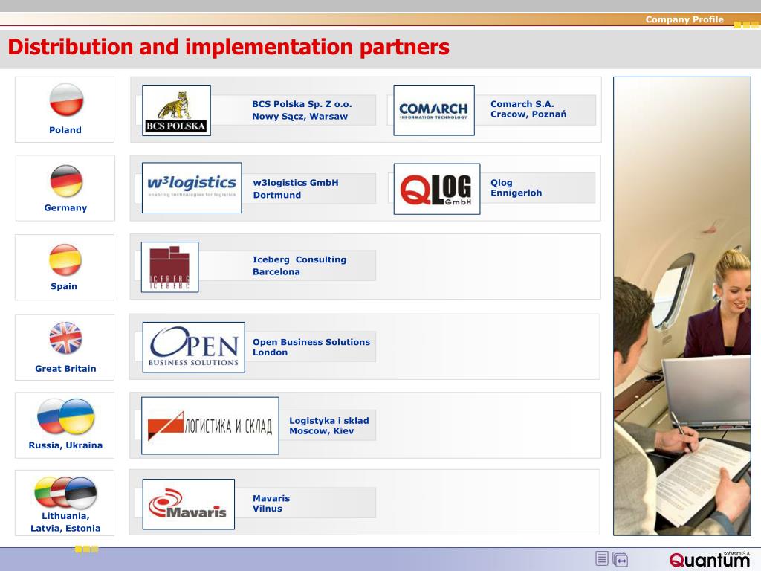Click 'BCS Polska Sp. Z o.o.' text
The image size is (761, 571).
(302, 104)
